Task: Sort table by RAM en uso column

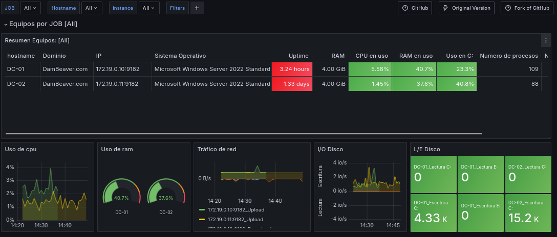Action: pos(416,56)
